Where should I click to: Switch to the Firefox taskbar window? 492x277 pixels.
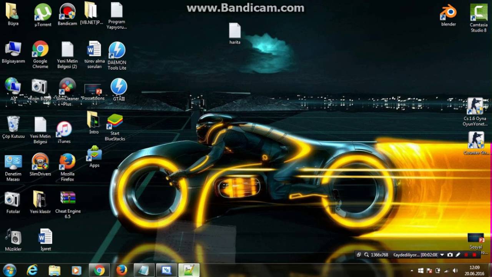coord(122,270)
